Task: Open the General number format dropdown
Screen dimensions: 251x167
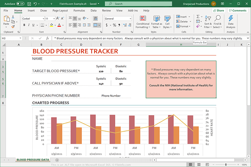Action: [130, 18]
